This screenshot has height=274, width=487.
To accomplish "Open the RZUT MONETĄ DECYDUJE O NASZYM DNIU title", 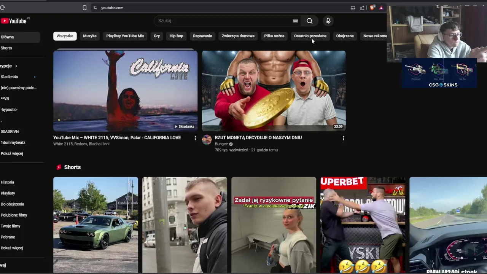I will (x=258, y=138).
